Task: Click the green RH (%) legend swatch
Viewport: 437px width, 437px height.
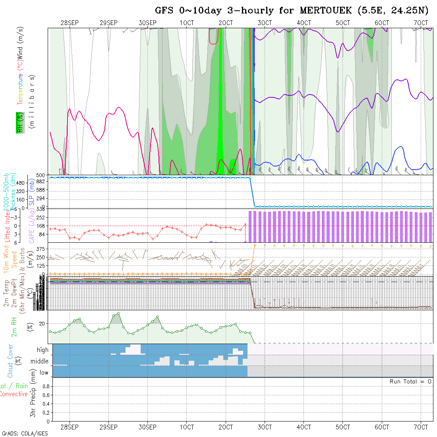Action: 19,123
